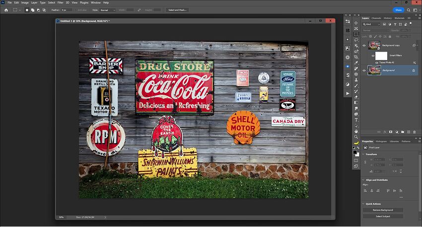Click the banana icon in the toolbar
The height and width of the screenshot is (227, 422).
coord(356,143)
